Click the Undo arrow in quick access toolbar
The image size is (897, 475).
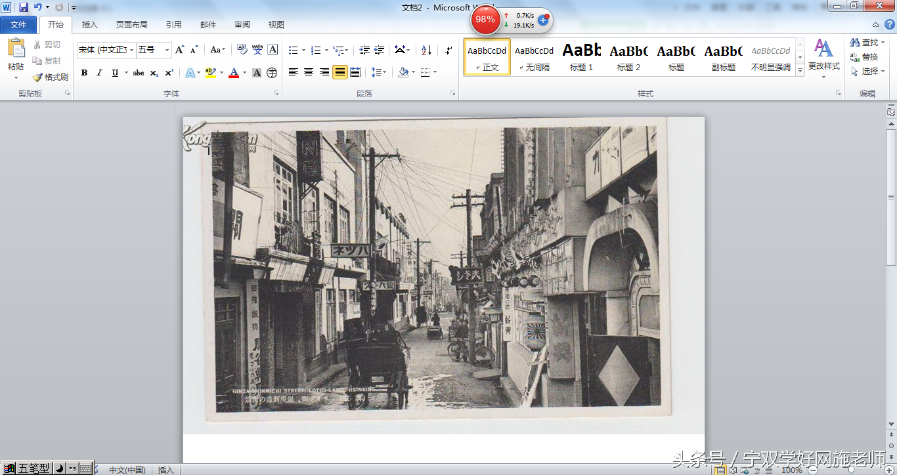click(x=38, y=7)
